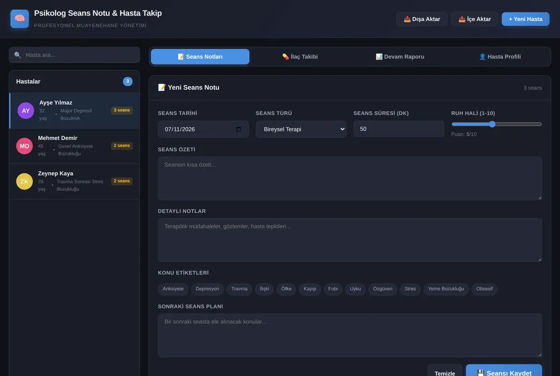The height and width of the screenshot is (376, 560).
Task: Click the AY avatar for Ayşe Yılmaz
Action: [26, 111]
